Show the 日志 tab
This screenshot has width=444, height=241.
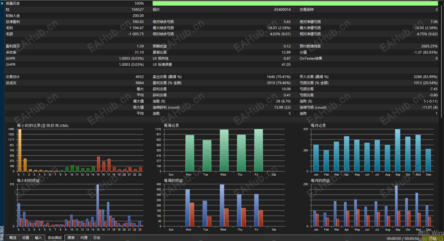coord(97,238)
